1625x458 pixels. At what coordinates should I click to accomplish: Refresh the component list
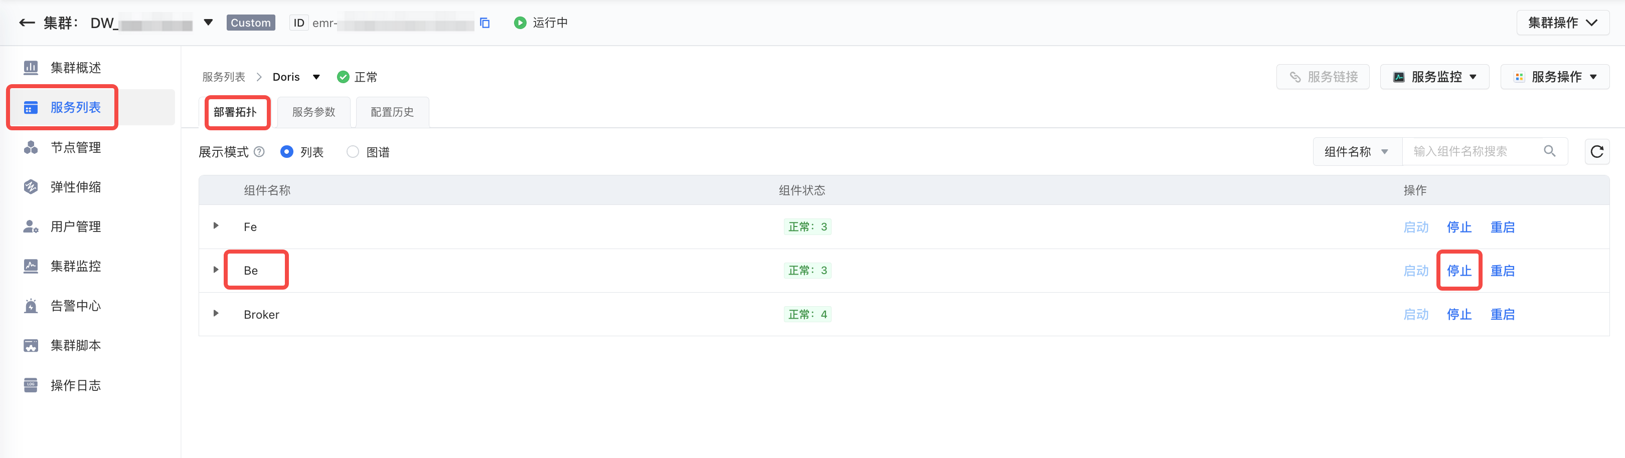(x=1596, y=152)
